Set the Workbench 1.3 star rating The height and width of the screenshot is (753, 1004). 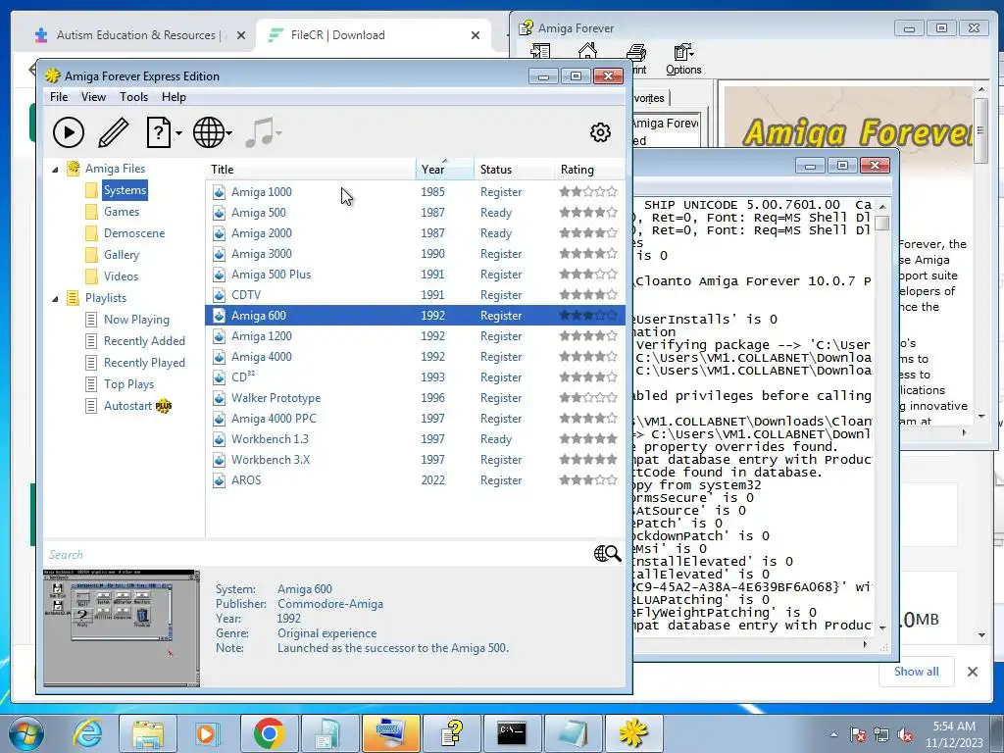[588, 438]
